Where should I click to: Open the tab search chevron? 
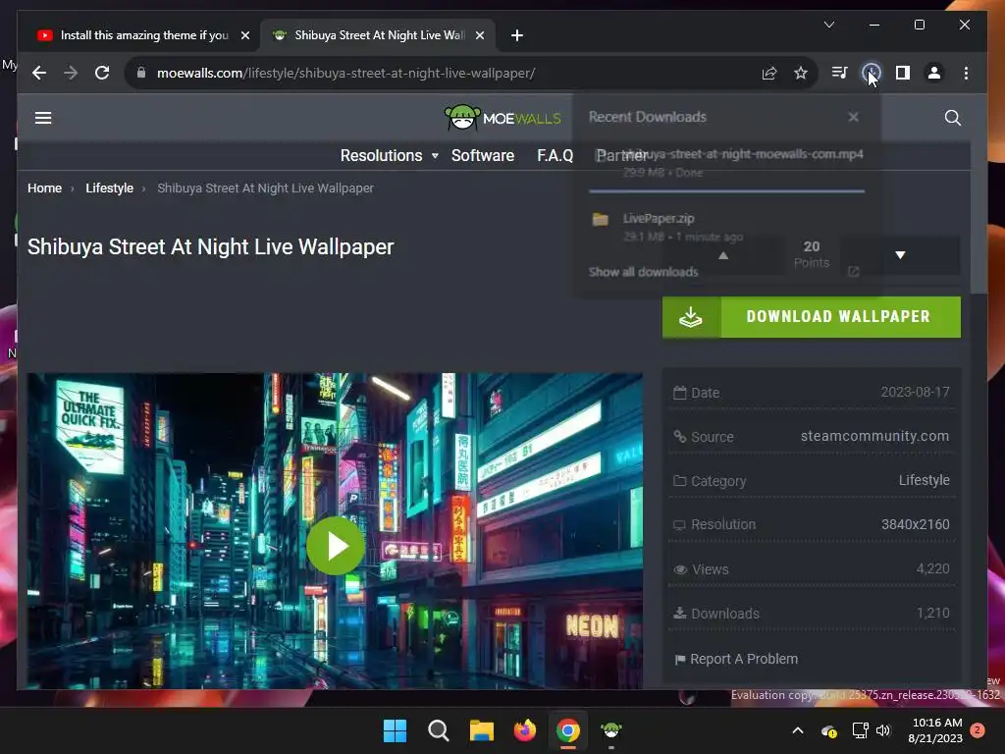828,25
